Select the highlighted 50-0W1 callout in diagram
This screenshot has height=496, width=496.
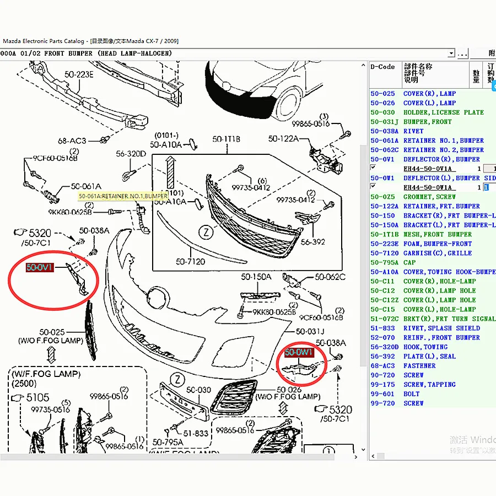[x=299, y=352]
